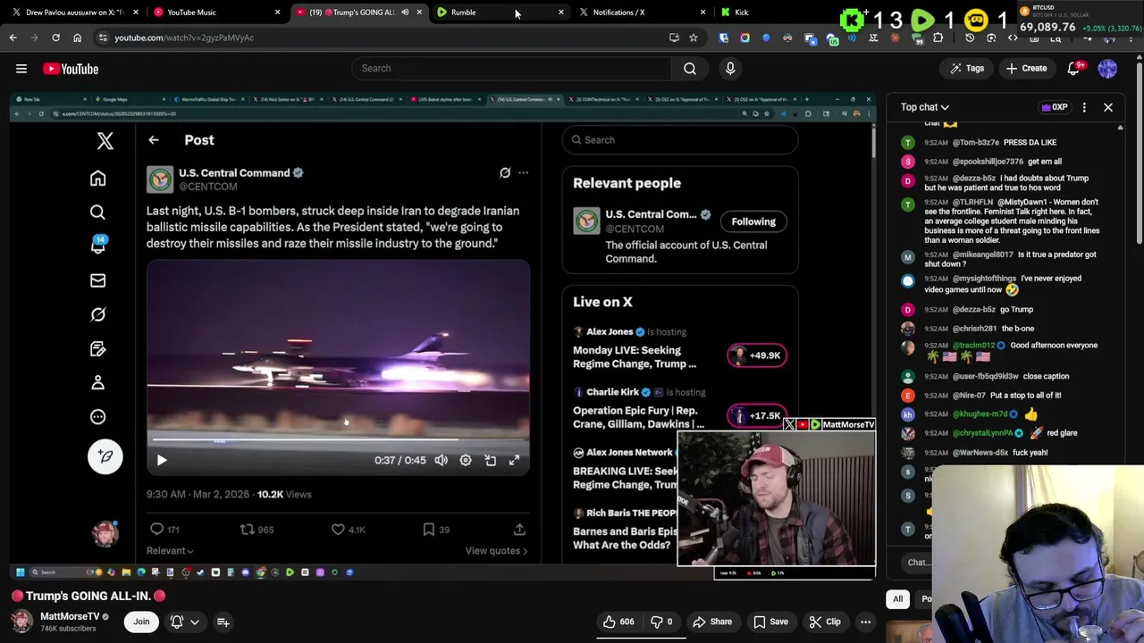This screenshot has width=1144, height=643.
Task: Open CENTCOM video settings gear
Action: point(466,461)
